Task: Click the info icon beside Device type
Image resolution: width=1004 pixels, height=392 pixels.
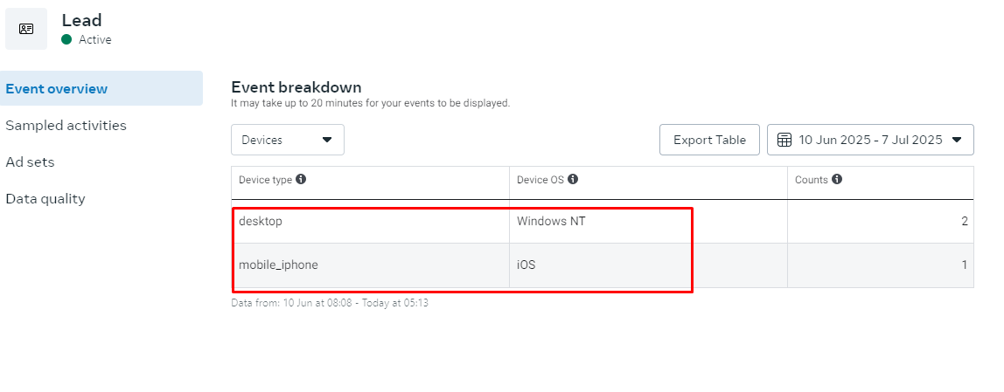Action: pos(301,179)
